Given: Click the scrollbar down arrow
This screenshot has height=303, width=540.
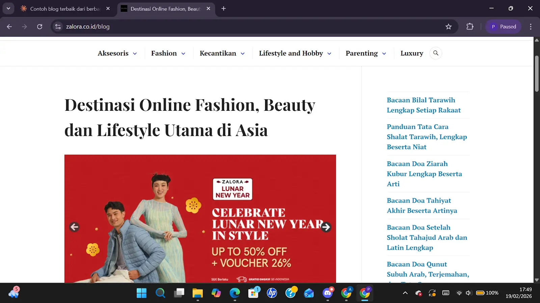Looking at the screenshot, I should (x=537, y=280).
